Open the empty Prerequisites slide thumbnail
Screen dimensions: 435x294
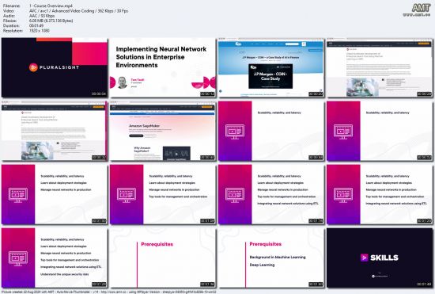coord(163,258)
